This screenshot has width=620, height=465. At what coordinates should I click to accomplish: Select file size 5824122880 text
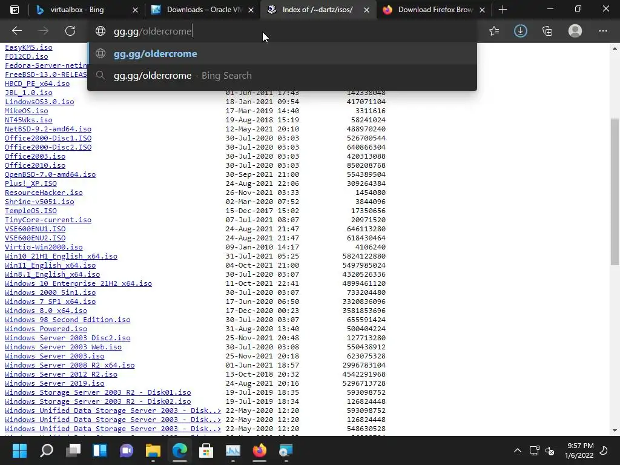pos(364,256)
